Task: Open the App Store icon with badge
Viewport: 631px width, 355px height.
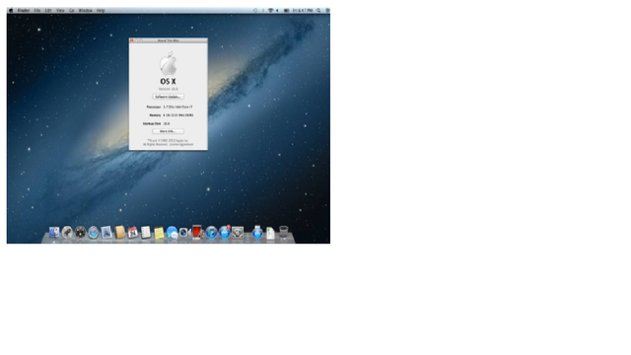Action: [x=224, y=233]
